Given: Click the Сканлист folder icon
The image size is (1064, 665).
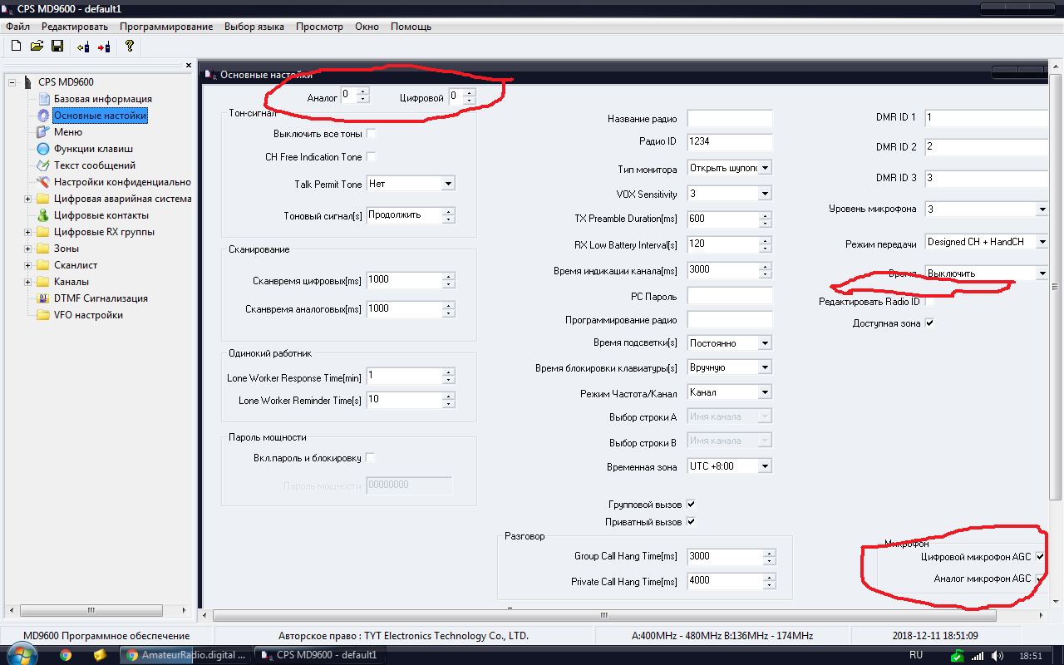Looking at the screenshot, I should 44,265.
